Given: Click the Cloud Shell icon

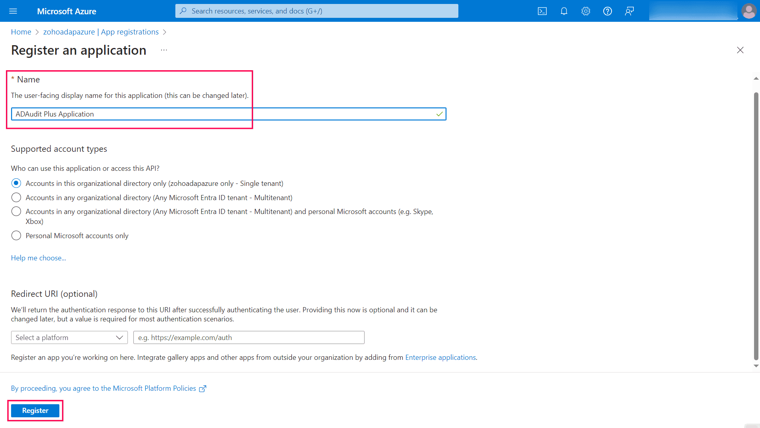Looking at the screenshot, I should [x=542, y=11].
